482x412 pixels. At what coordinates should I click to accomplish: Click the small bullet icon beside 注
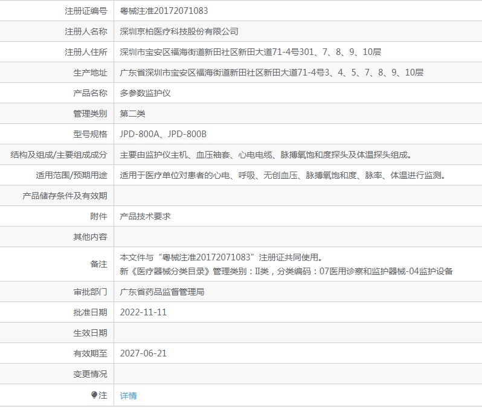[x=94, y=395]
